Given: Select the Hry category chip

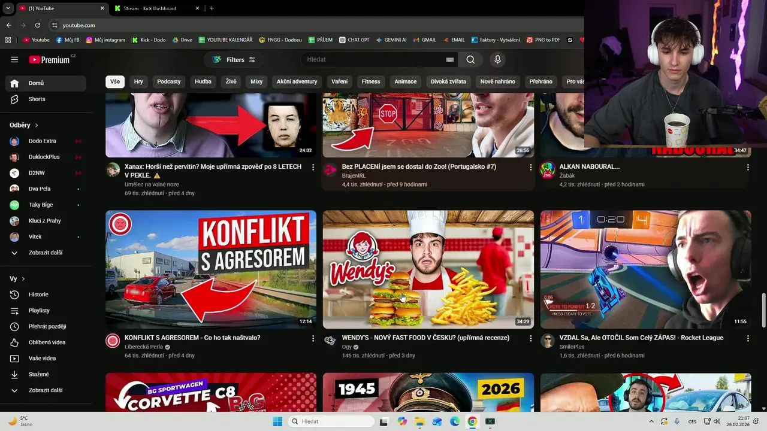Looking at the screenshot, I should coord(138,81).
